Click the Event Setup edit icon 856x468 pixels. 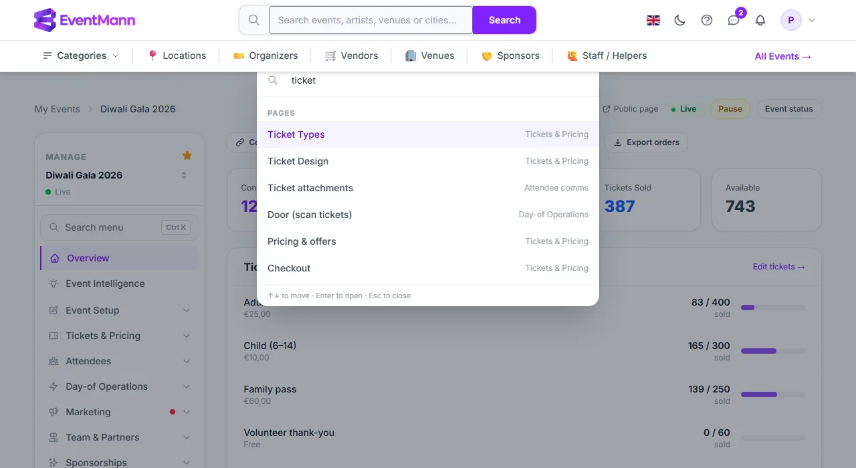tap(53, 310)
